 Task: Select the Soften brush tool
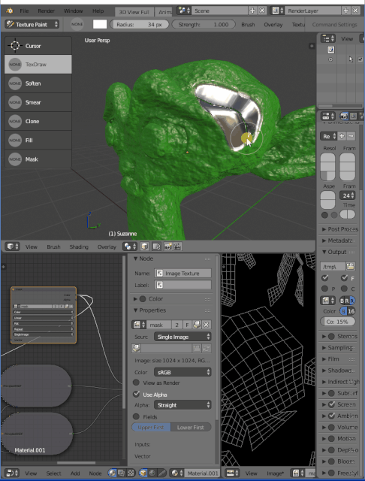(x=38, y=83)
